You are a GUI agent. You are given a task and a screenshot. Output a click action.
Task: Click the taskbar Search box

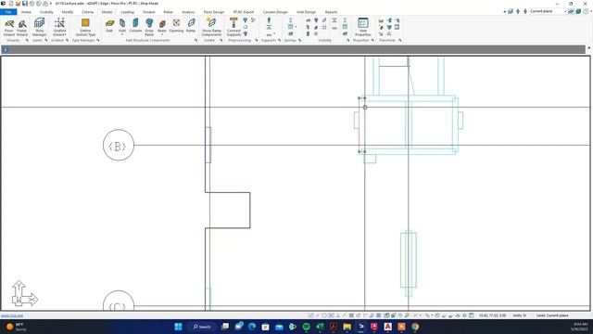[202, 327]
